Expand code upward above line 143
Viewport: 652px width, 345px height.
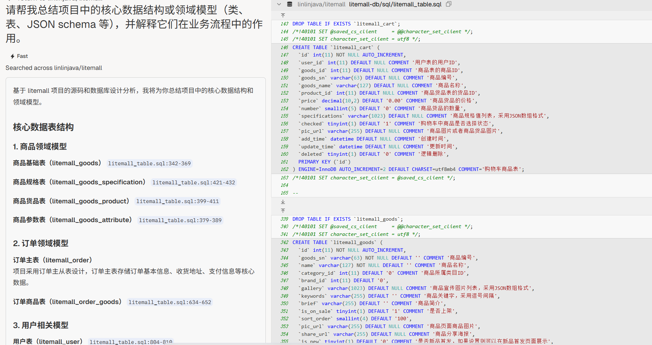click(283, 16)
